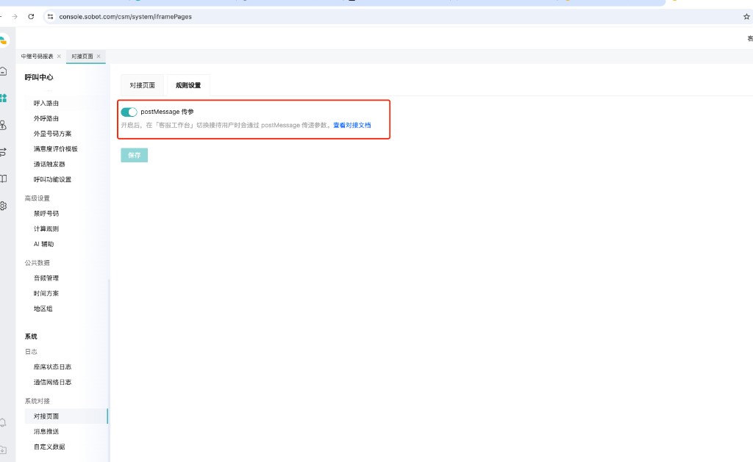Screen dimensions: 753x462
Task: Close the 中继号码报表 tab
Action: click(59, 56)
